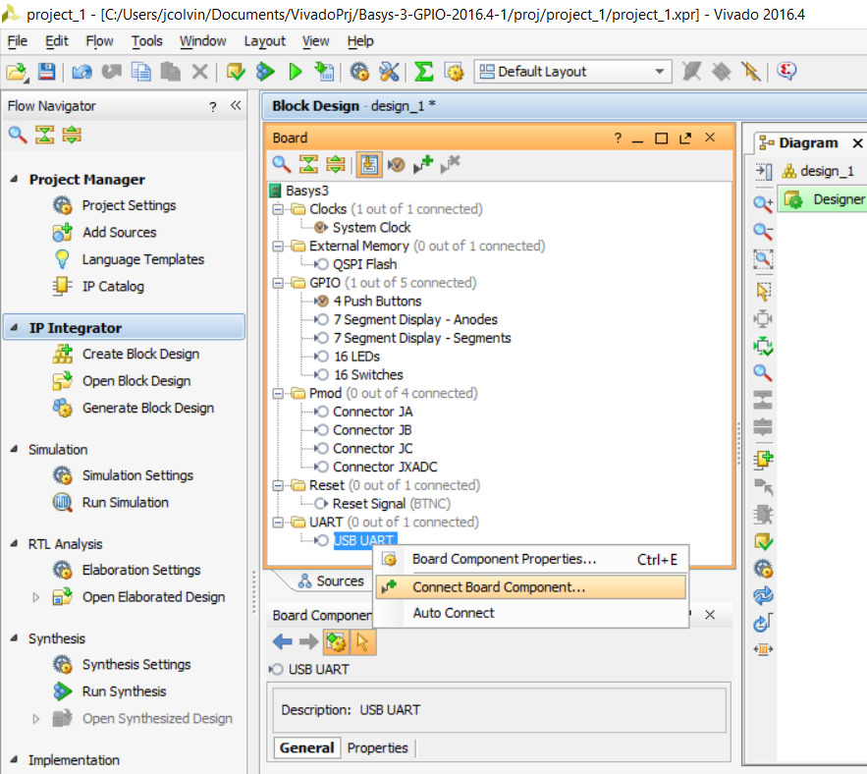Screen dimensions: 867x774
Task: Click the Generate Bitstream toolbar icon
Action: click(324, 72)
